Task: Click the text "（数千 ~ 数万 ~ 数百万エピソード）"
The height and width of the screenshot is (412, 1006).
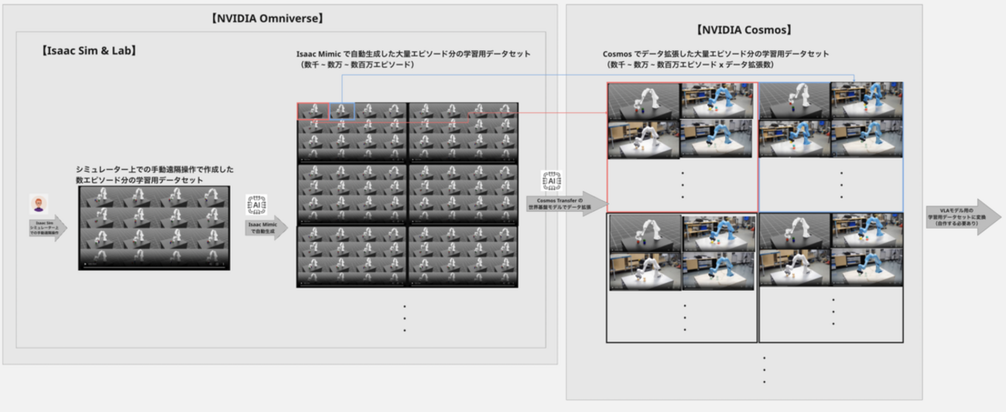Action: (358, 65)
